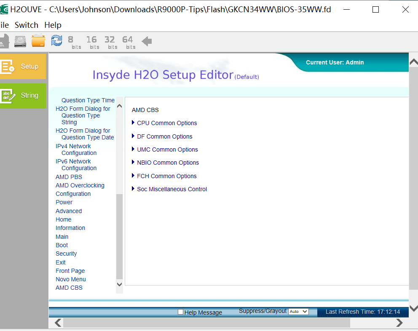This screenshot has height=331, width=418.
Task: Select the 8 bits toolbar option
Action: pyautogui.click(x=75, y=43)
